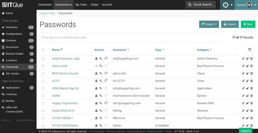The image size is (258, 133).
Task: Sort by Name column
Action: 57,50
